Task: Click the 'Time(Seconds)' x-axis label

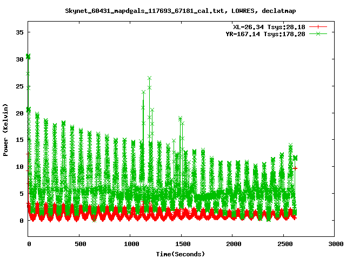Action: (x=180, y=254)
